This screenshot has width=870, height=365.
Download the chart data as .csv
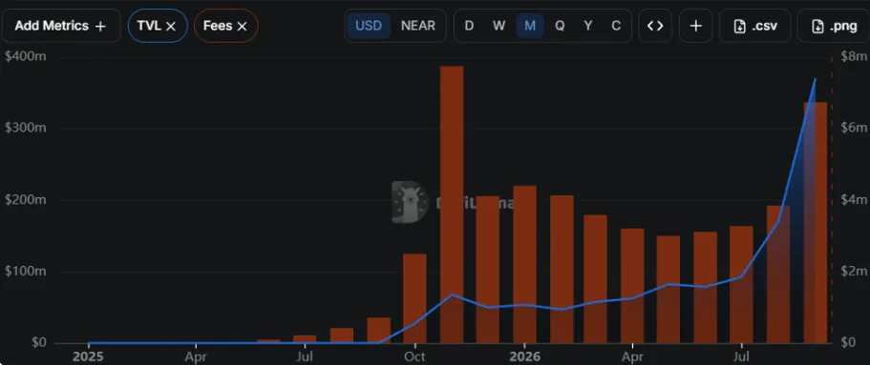[x=755, y=26]
